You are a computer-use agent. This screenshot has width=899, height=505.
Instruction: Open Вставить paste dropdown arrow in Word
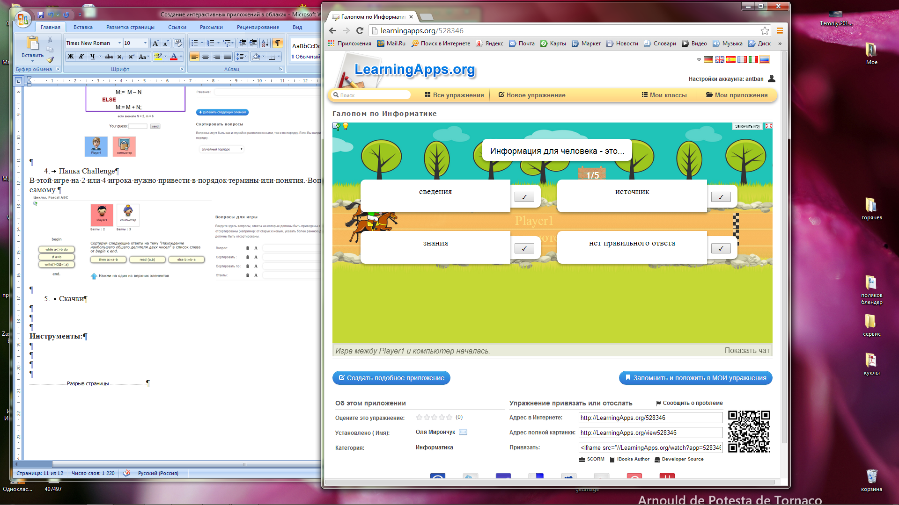(32, 61)
